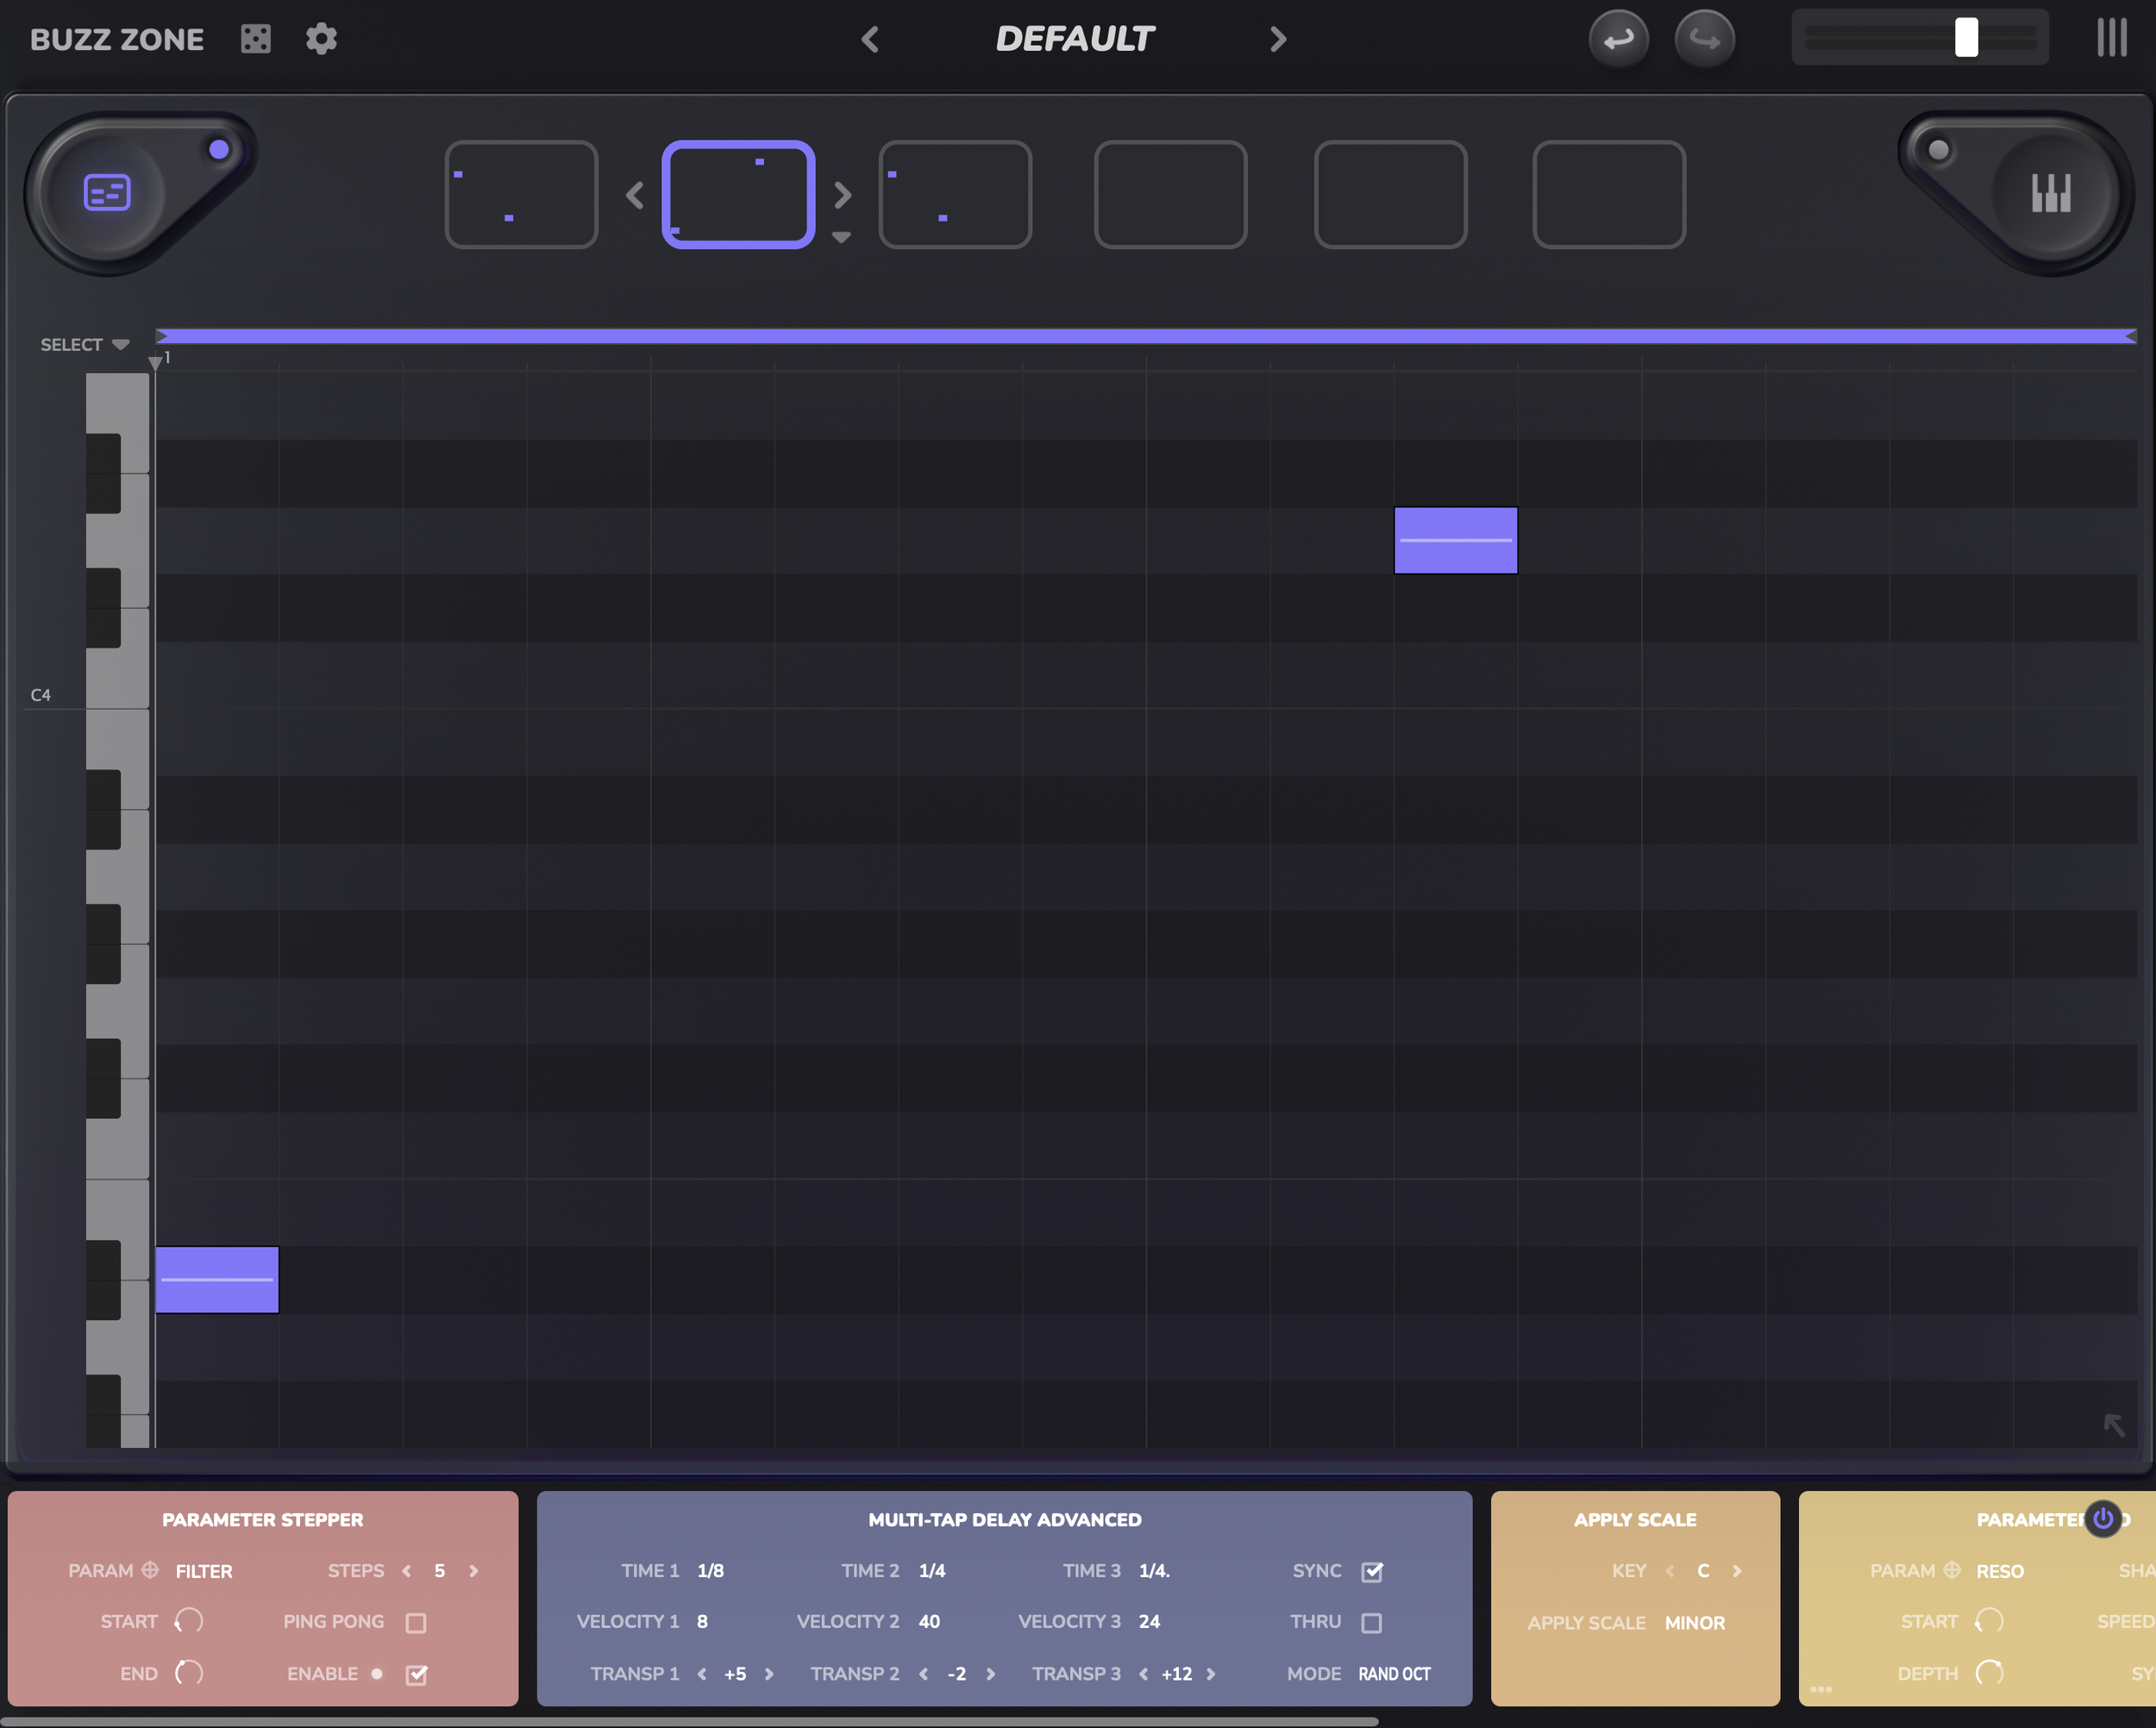Increase TRANSP 1 with right arrow
2156x1728 pixels.
769,1673
